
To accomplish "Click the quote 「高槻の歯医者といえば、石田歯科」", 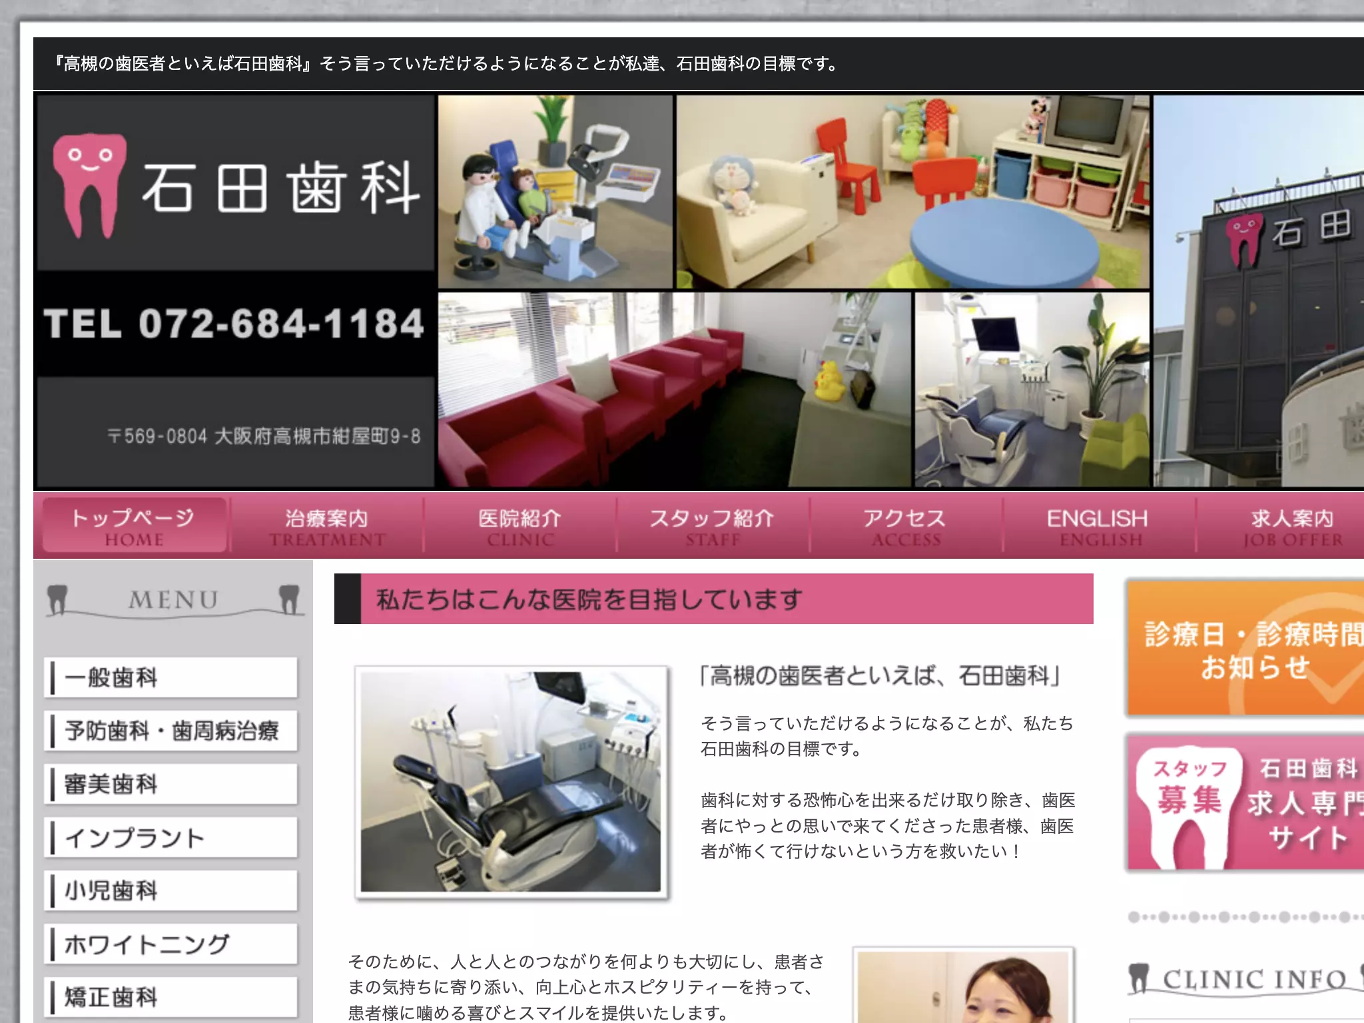I will pos(880,676).
